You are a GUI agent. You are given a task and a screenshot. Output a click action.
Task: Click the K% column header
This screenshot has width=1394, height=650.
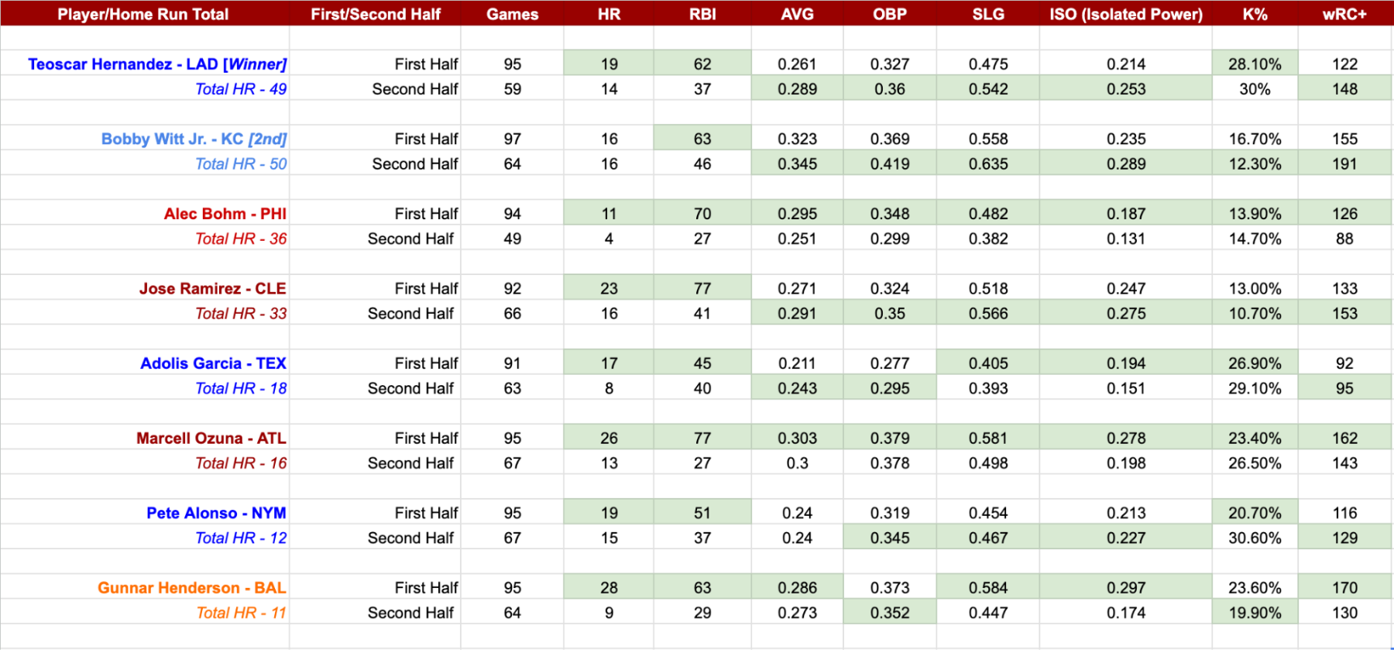(1255, 14)
